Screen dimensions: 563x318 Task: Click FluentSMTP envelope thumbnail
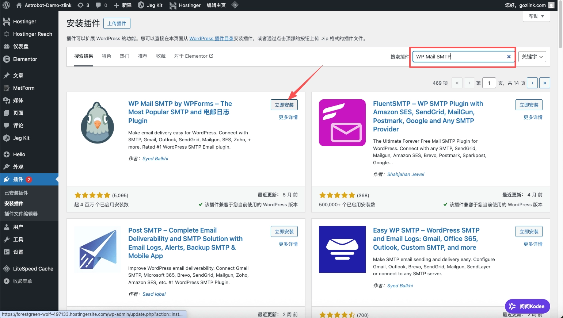pos(342,123)
